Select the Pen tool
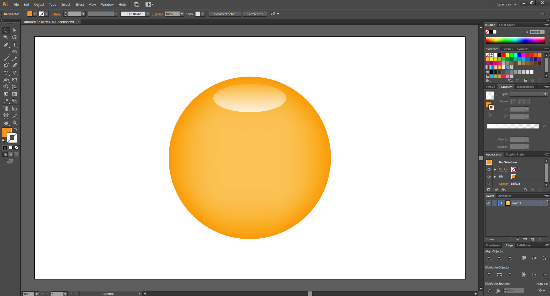The width and height of the screenshot is (550, 296). pos(6,45)
